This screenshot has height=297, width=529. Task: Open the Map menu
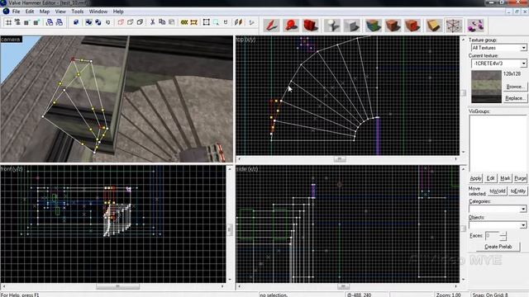(x=45, y=12)
